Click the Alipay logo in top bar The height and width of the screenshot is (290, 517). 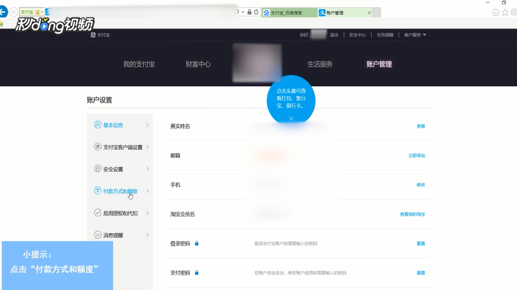click(x=93, y=35)
